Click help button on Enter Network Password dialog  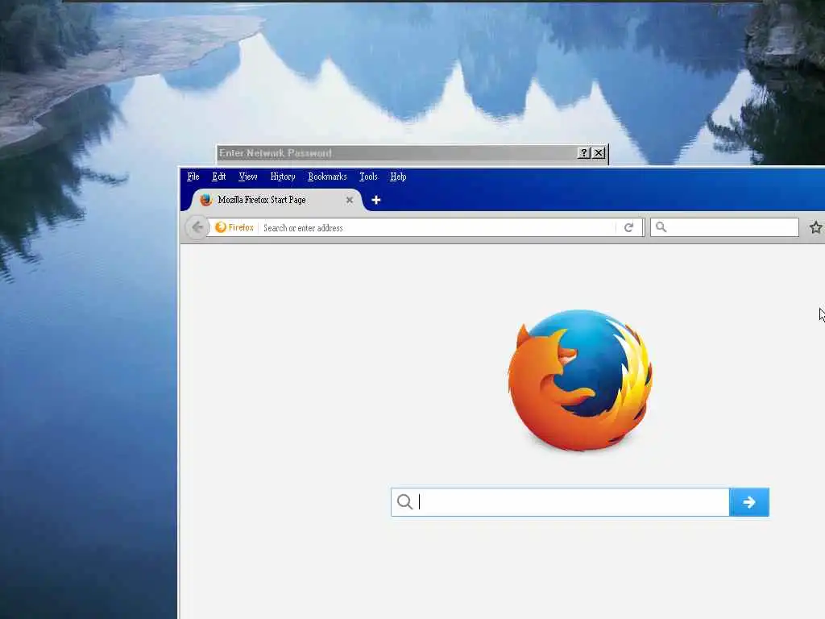tap(584, 152)
